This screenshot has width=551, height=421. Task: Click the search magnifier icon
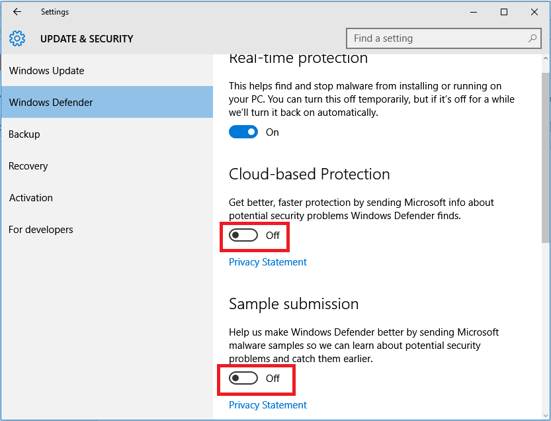pyautogui.click(x=532, y=38)
